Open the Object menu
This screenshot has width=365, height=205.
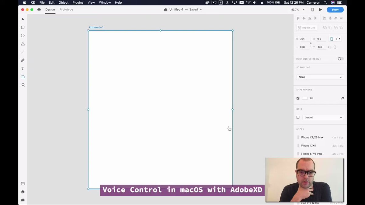click(64, 2)
